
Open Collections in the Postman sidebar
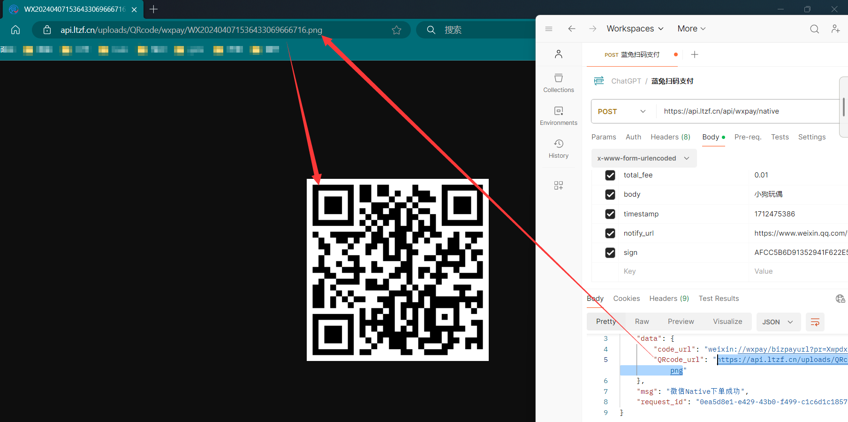pos(559,83)
